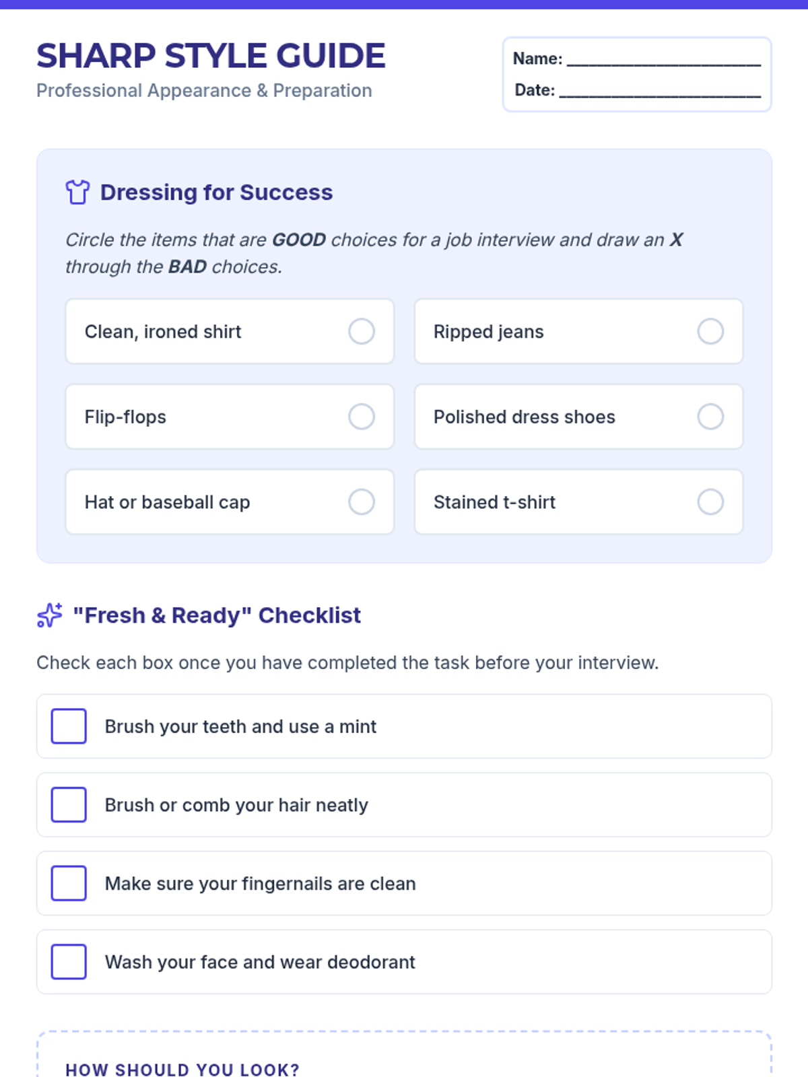Screen dimensions: 808x1077
Task: Check the Brush your teeth and use a mint box
Action: (x=69, y=726)
